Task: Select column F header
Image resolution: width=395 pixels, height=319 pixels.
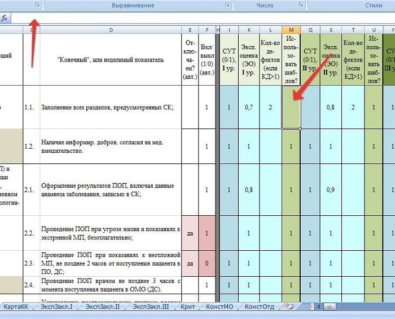Action: tap(207, 30)
